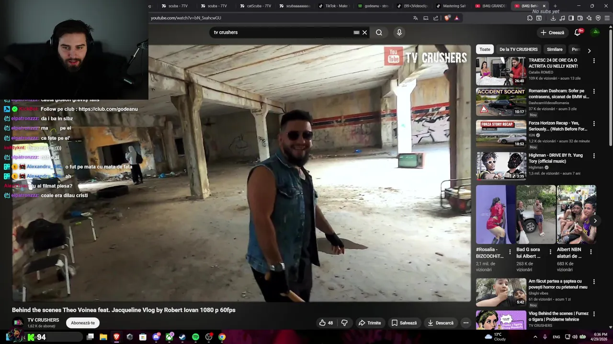Open options for Romanian Dashcam video

coord(594,91)
